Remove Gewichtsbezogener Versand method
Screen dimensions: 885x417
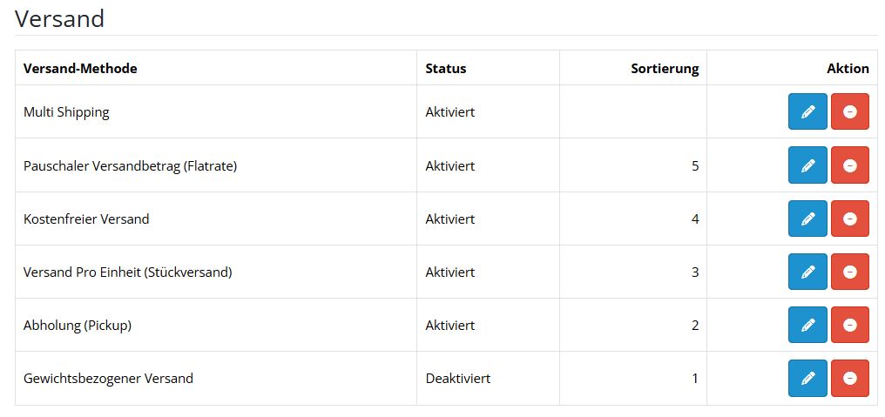(x=850, y=378)
